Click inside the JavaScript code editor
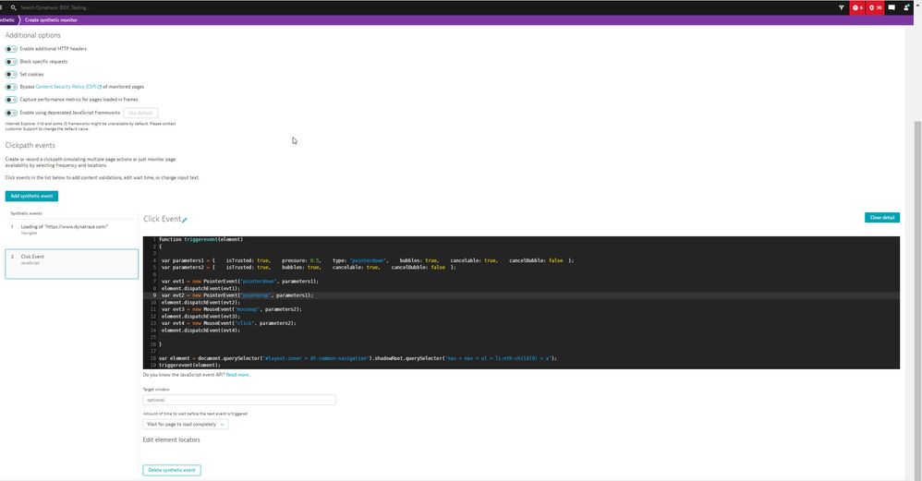This screenshot has height=481, width=922. coord(521,303)
